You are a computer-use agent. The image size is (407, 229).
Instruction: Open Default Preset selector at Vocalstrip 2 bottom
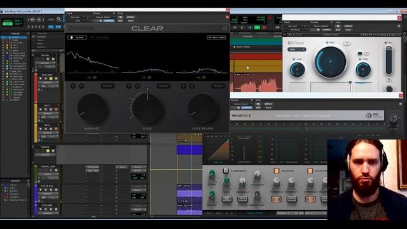[x=255, y=213]
